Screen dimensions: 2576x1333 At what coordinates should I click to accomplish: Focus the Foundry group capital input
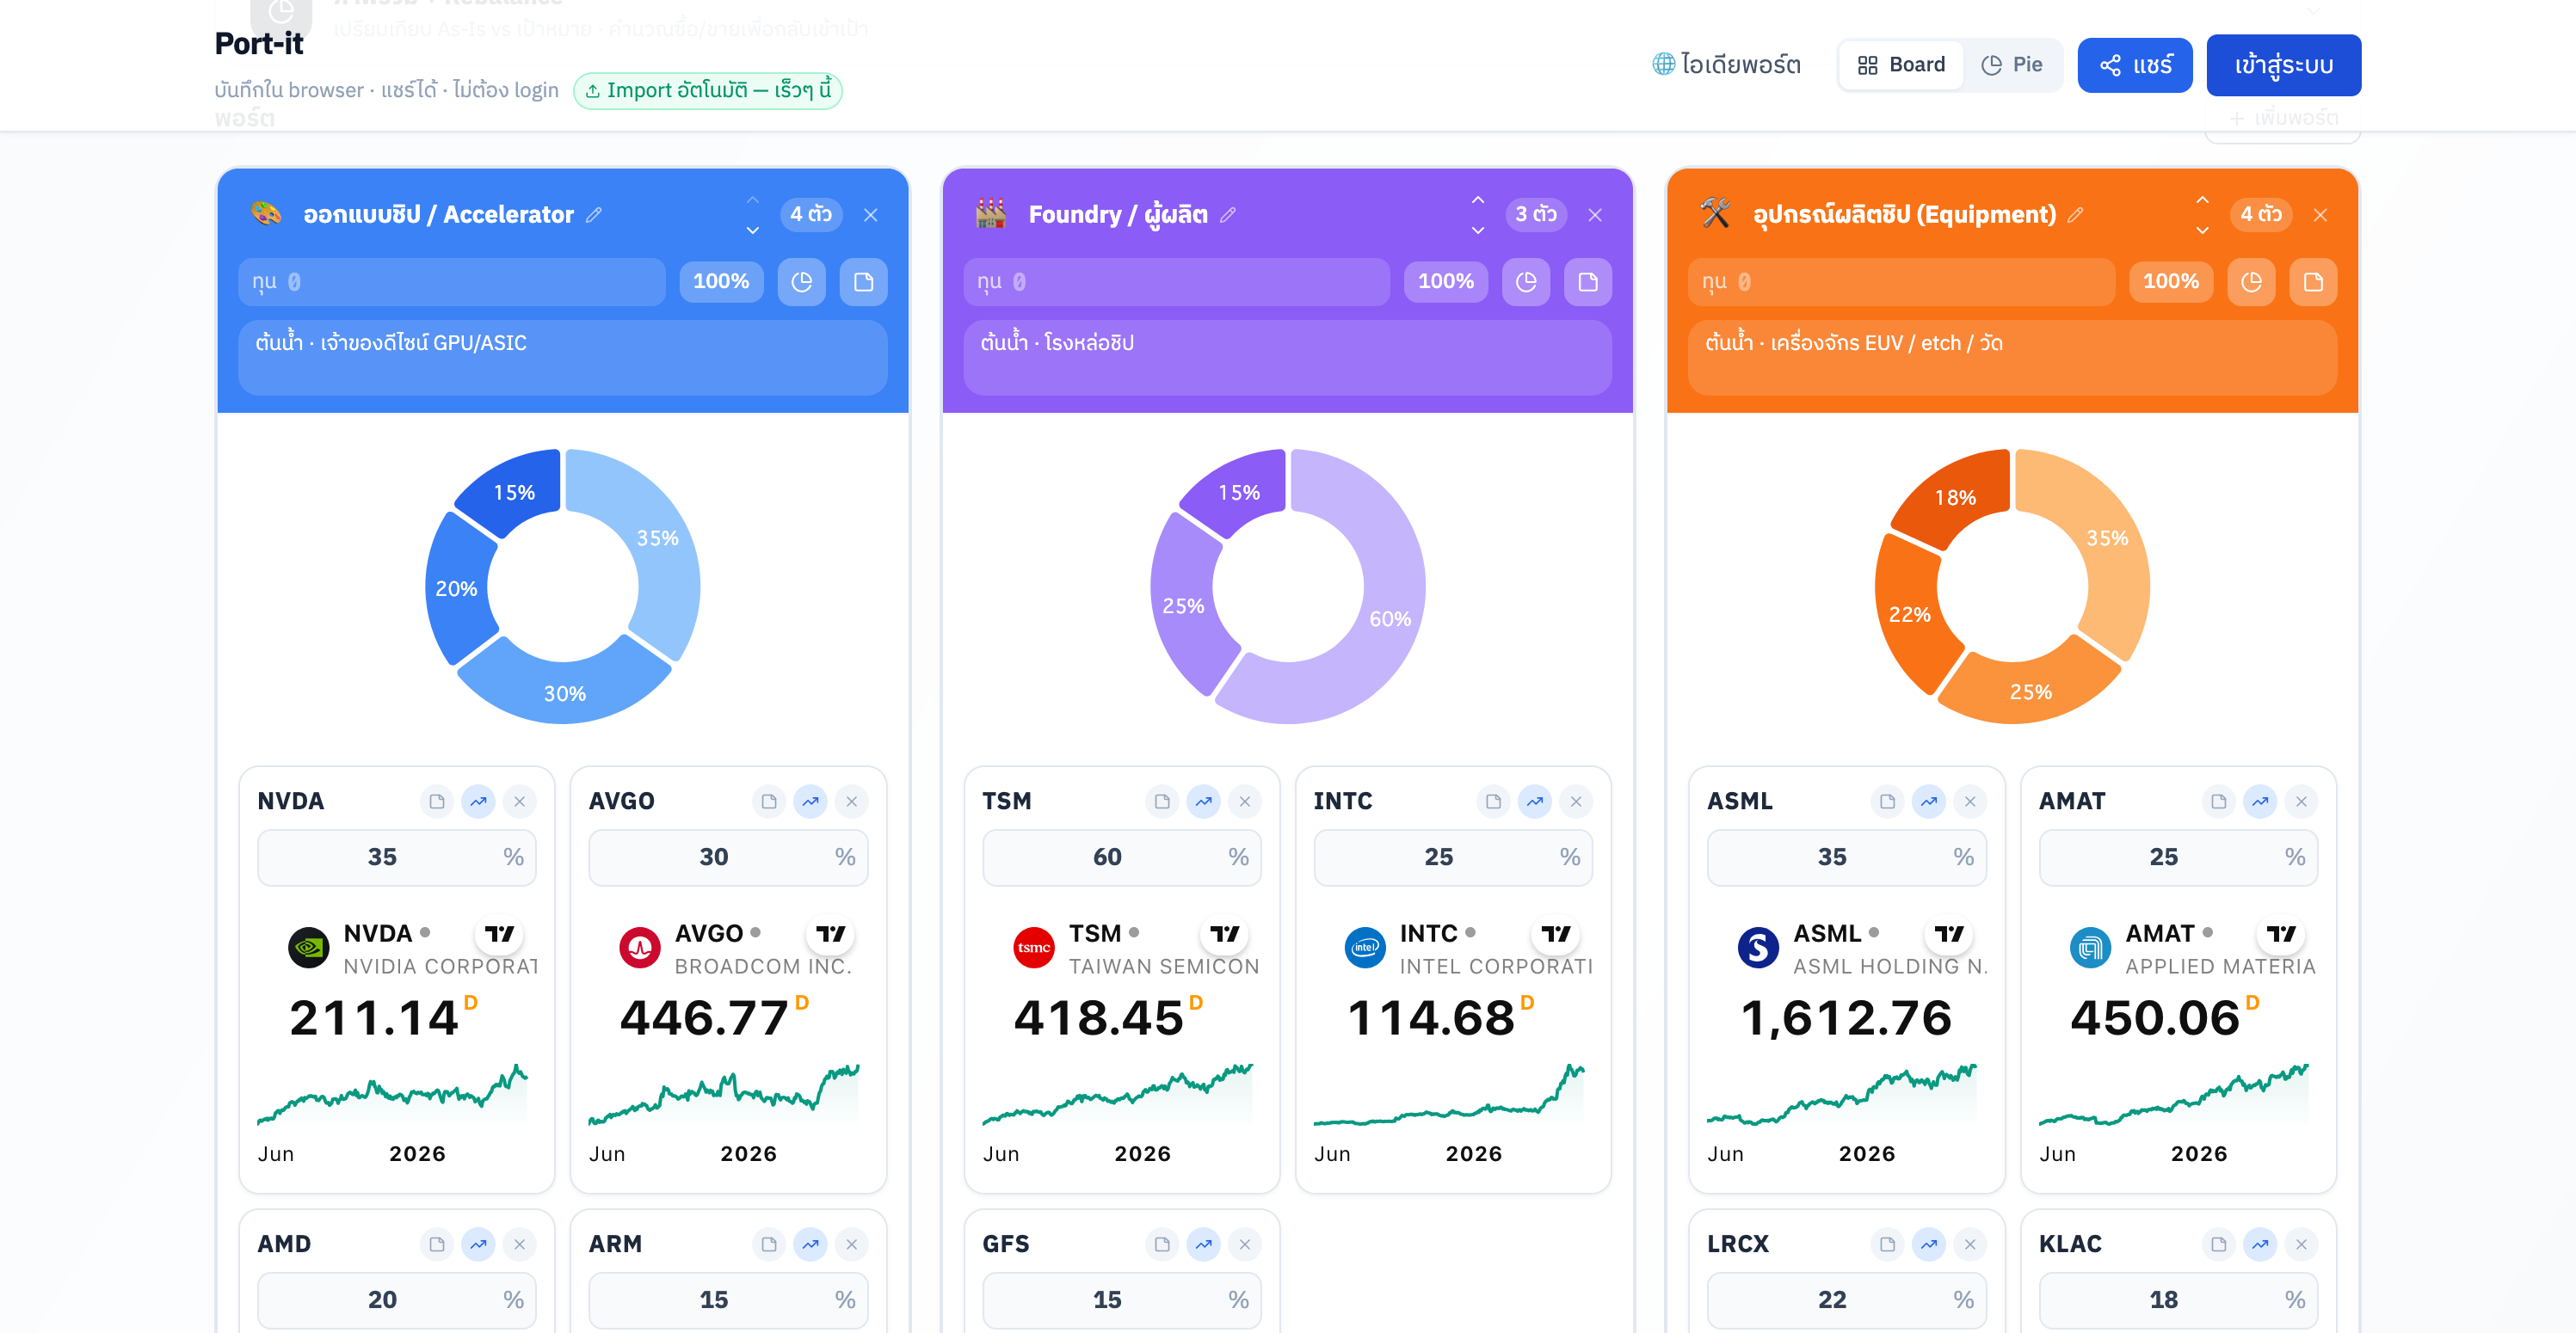tap(1177, 282)
